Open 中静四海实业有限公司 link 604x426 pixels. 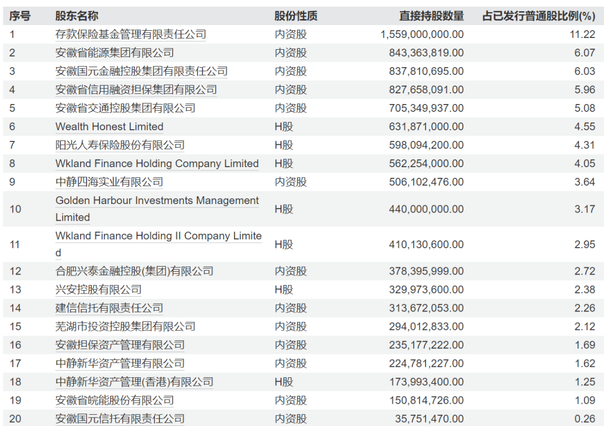pos(109,182)
